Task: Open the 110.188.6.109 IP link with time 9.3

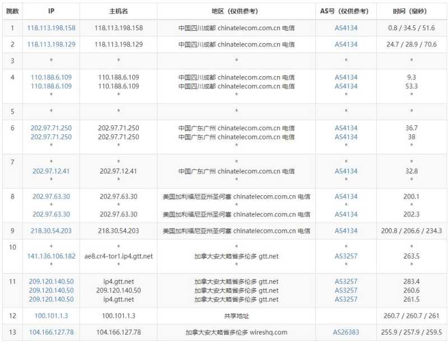Action: click(51, 77)
